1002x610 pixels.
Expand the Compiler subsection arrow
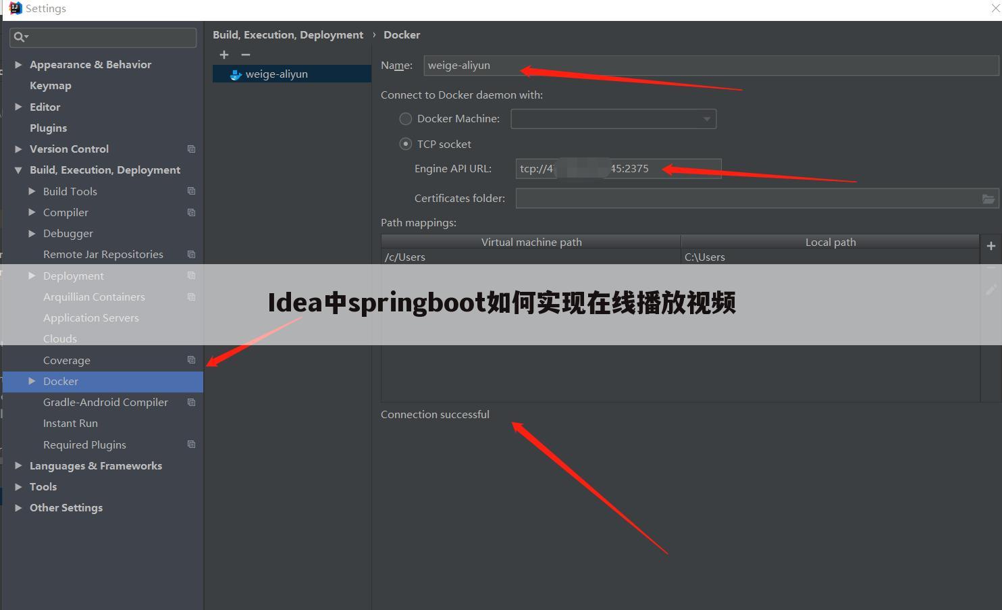[32, 212]
